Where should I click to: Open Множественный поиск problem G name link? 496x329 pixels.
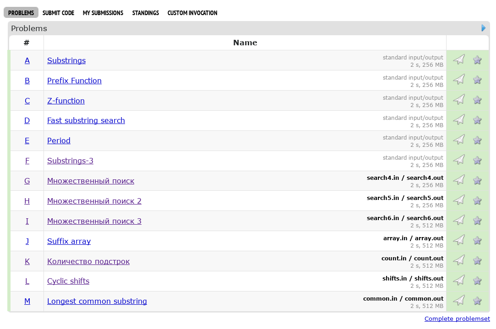click(91, 181)
